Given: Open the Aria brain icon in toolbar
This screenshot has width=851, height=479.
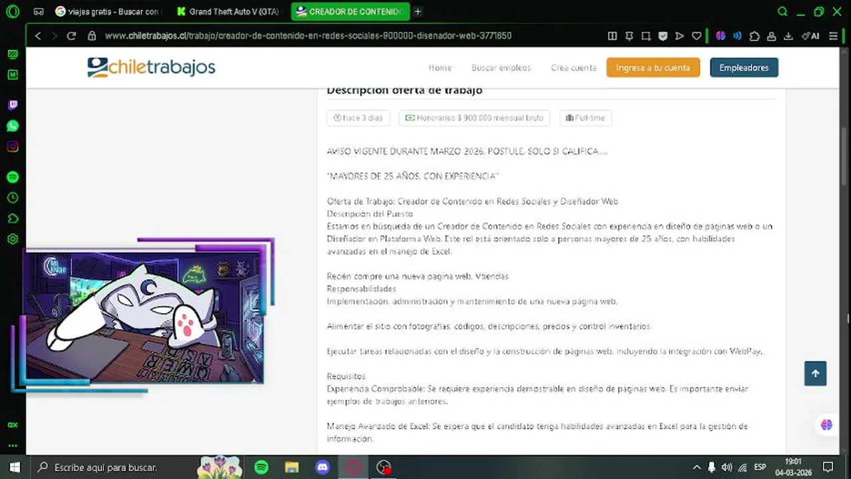Looking at the screenshot, I should point(720,36).
